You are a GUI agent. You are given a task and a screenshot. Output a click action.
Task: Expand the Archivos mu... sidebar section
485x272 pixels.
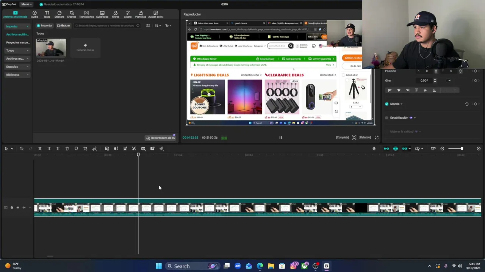[17, 59]
